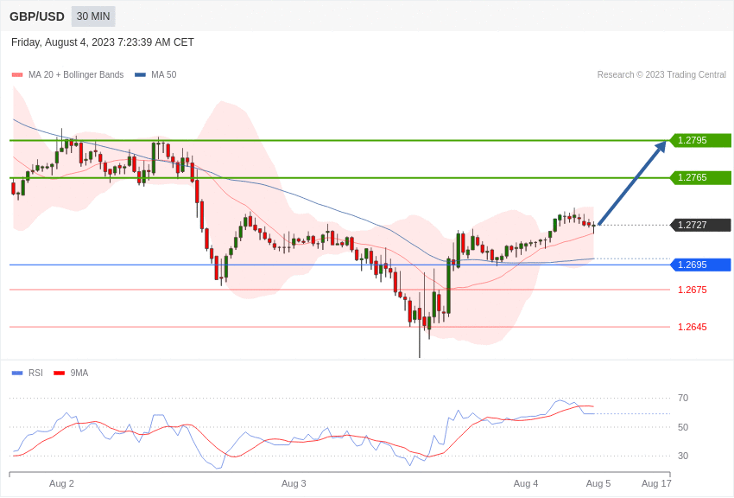Screen dimensions: 734x498
Task: Click the chart date and time text
Action: (x=103, y=42)
